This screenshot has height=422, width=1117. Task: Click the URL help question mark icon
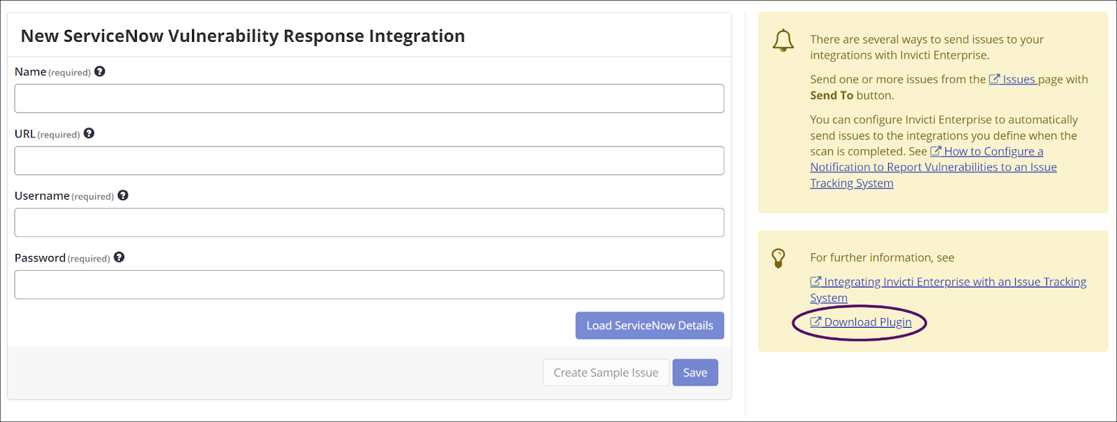(x=89, y=133)
